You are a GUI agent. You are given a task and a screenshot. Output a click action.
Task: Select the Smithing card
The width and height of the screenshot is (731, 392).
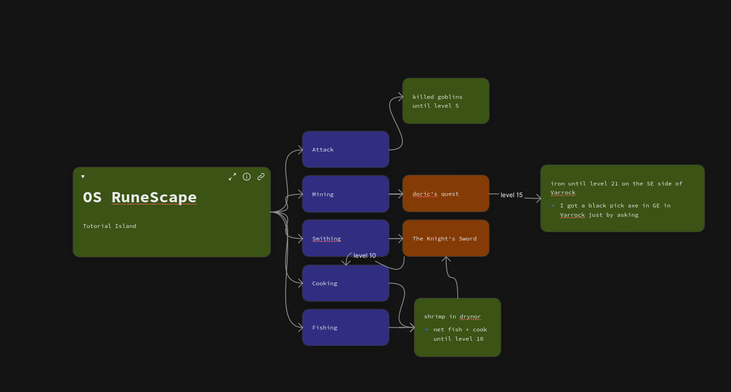(x=345, y=238)
